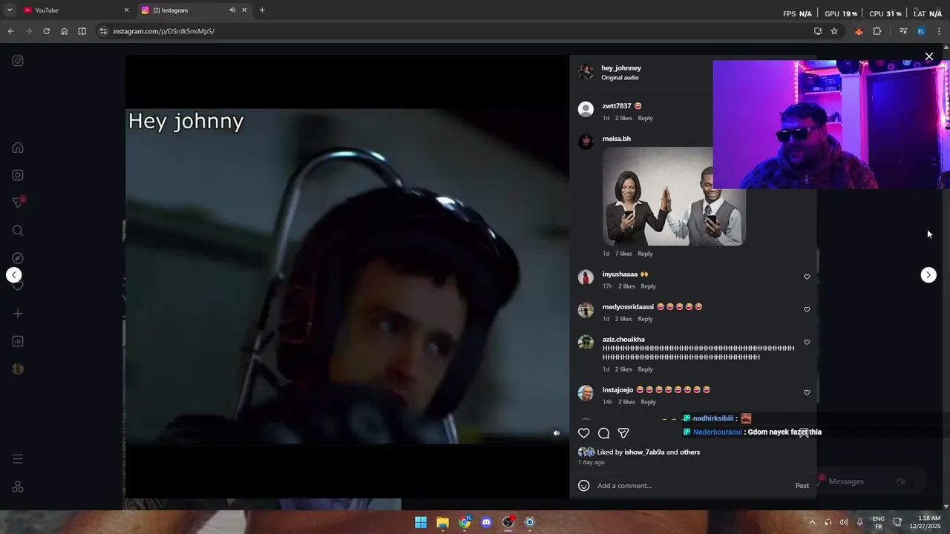The image size is (950, 534).
Task: Unmute the video with speaker icon
Action: pos(557,433)
